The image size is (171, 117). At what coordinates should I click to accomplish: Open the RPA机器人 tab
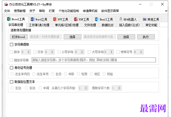click(x=128, y=19)
